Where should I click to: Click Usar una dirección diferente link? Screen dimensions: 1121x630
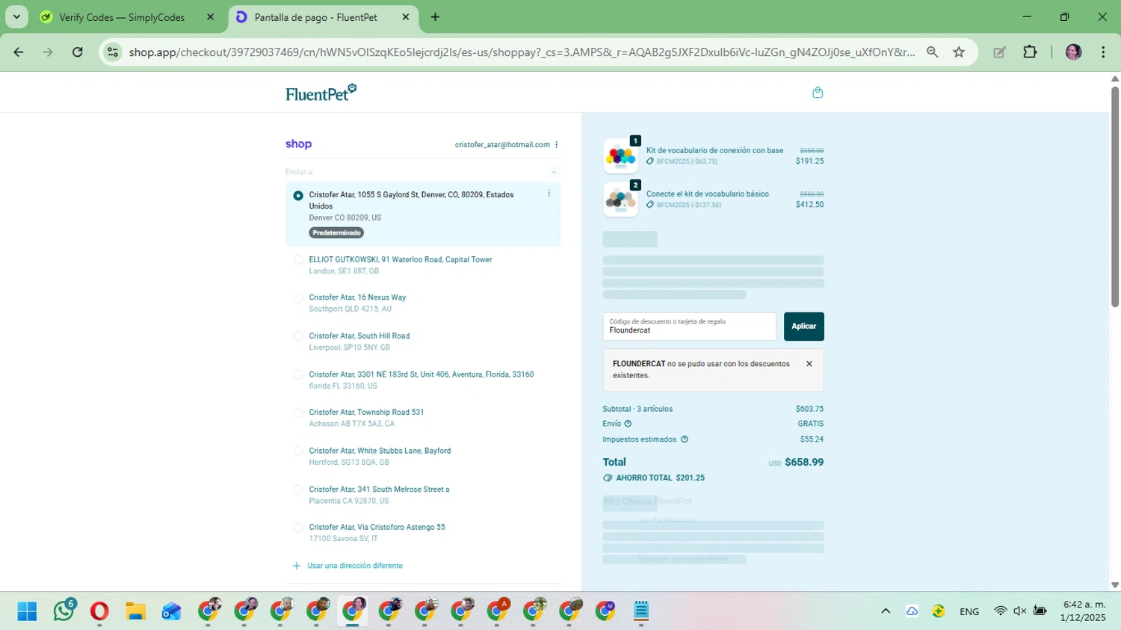pyautogui.click(x=355, y=566)
